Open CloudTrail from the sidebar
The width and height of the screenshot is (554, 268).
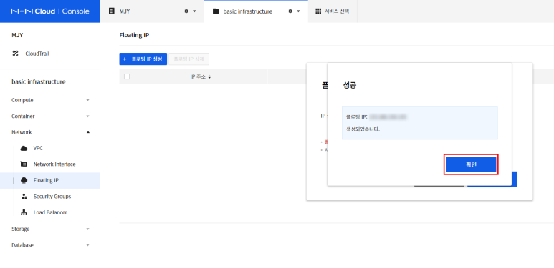tap(37, 54)
